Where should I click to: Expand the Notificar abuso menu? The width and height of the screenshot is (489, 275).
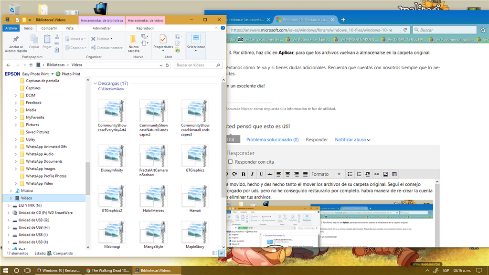[352, 140]
